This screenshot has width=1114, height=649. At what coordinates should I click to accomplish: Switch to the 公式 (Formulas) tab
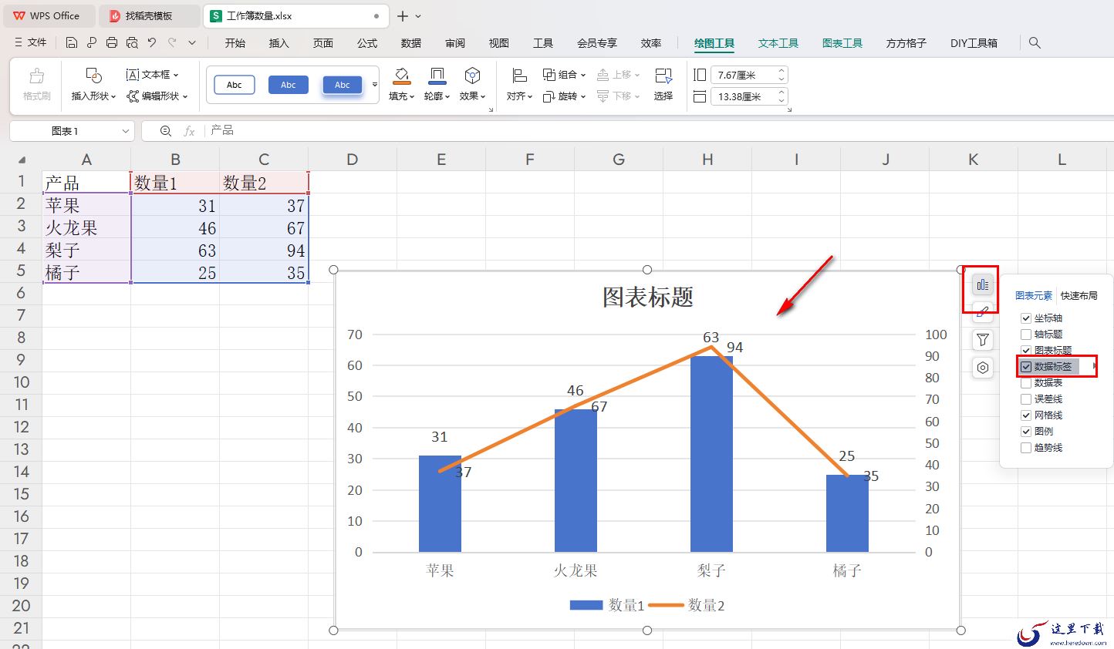click(x=367, y=43)
